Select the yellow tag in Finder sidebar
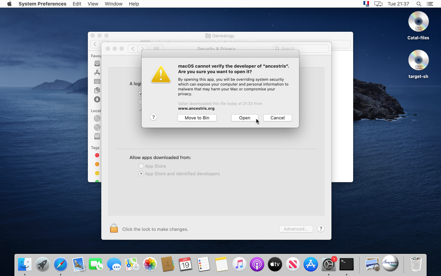Image resolution: width=441 pixels, height=276 pixels. 97,173
